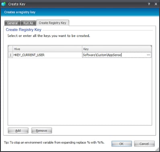Click the Hive column header
The height and width of the screenshot is (152, 160).
coord(47,49)
